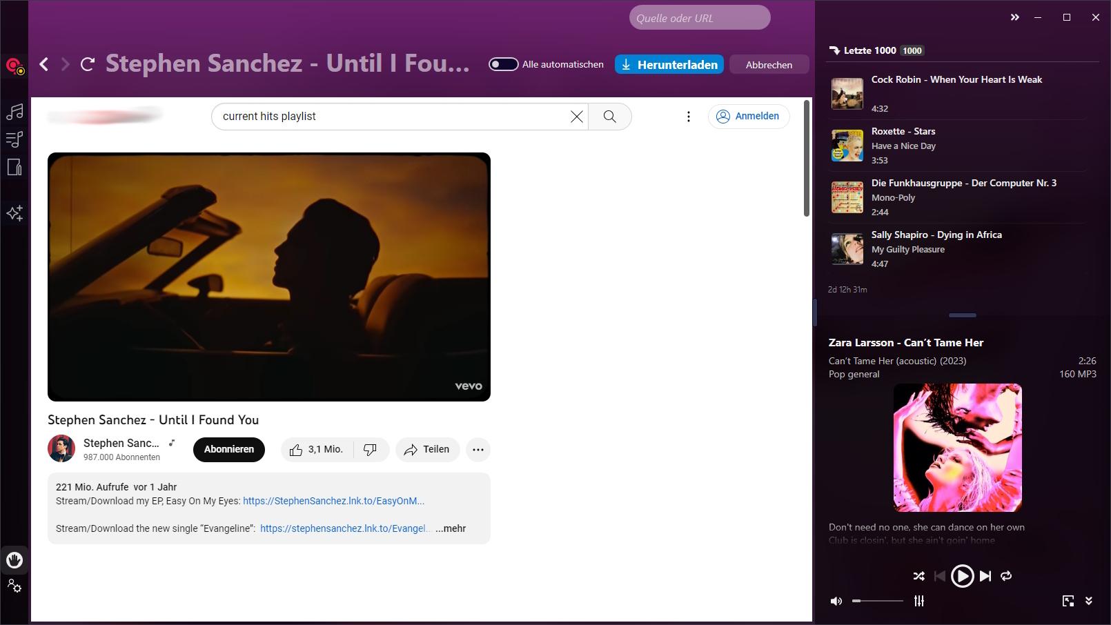Viewport: 1111px width, 625px height.
Task: Click the panel splitter handle above player
Action: [x=963, y=315]
